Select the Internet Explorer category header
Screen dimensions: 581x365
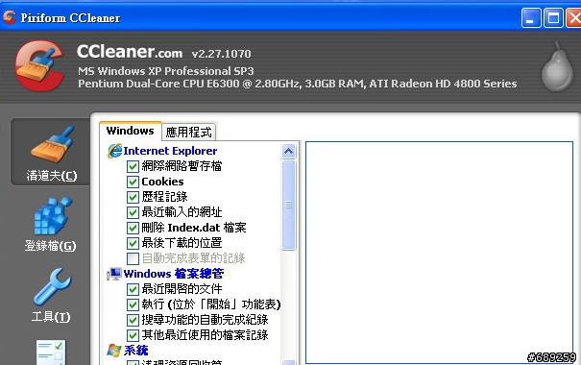click(x=170, y=151)
